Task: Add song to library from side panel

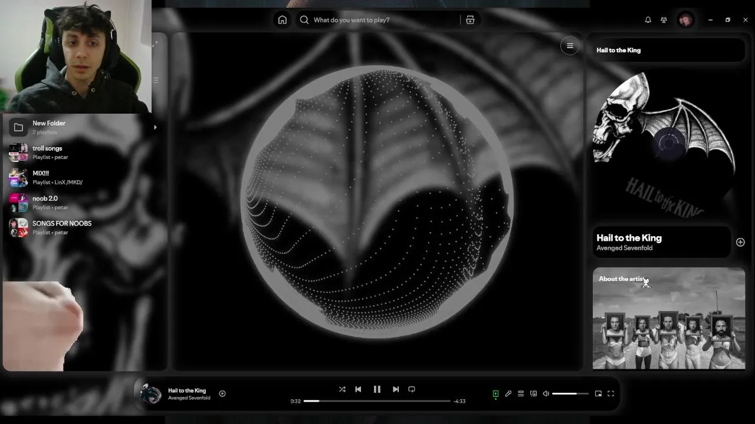Action: click(740, 242)
